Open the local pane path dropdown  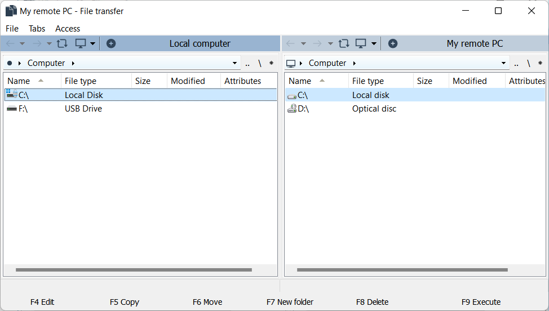(235, 64)
